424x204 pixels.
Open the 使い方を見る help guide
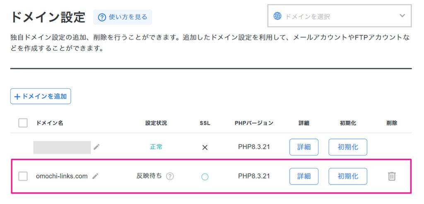pyautogui.click(x=123, y=17)
